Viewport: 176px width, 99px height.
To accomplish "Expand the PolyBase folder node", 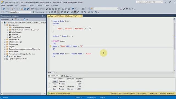I will (x=5, y=47).
